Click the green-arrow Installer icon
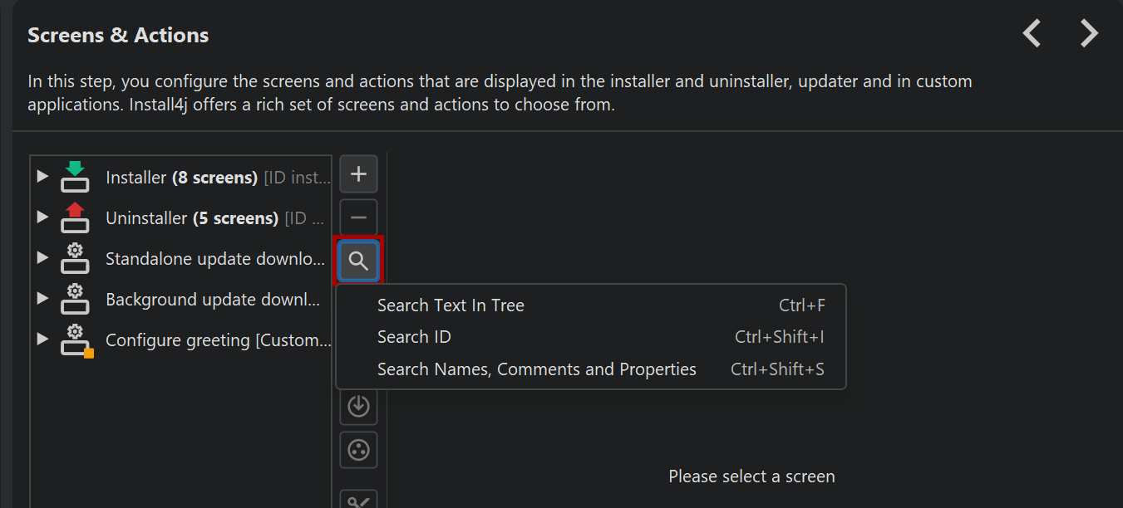Screen dimensions: 1123x508 point(75,177)
